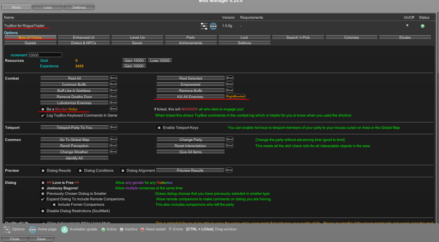
Task: Open the Party tab
Action: 191,37
